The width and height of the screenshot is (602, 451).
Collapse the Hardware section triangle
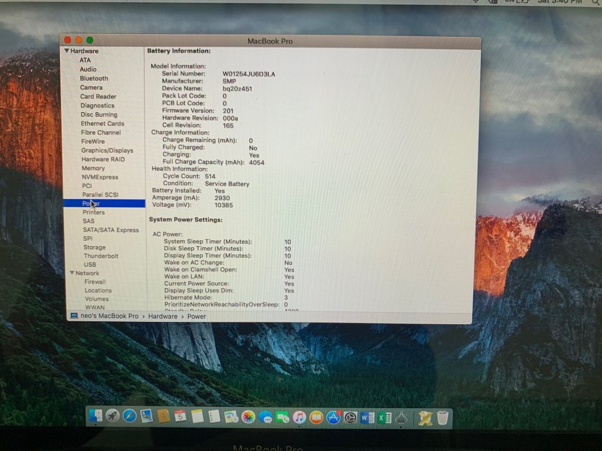click(x=67, y=51)
